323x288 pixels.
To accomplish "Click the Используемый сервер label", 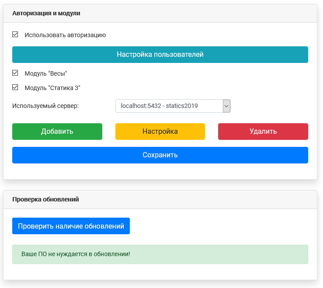I will pyautogui.click(x=45, y=106).
